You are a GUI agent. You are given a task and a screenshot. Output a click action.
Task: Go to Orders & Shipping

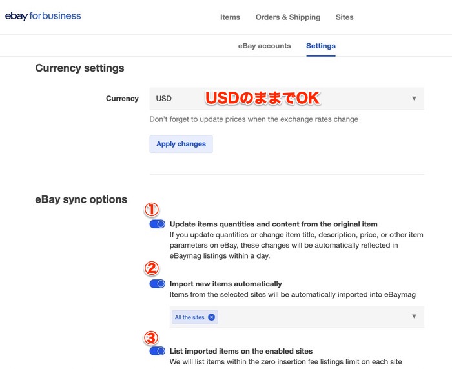287,17
